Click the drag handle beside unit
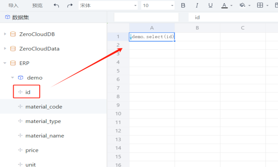278x167 pixels. click(x=20, y=164)
